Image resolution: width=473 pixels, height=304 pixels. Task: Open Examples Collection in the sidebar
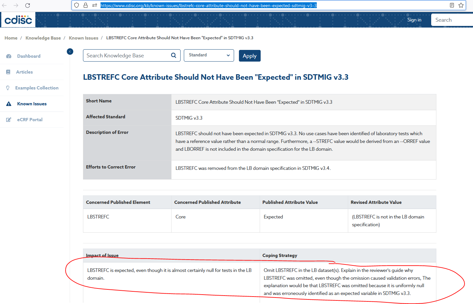click(x=37, y=88)
